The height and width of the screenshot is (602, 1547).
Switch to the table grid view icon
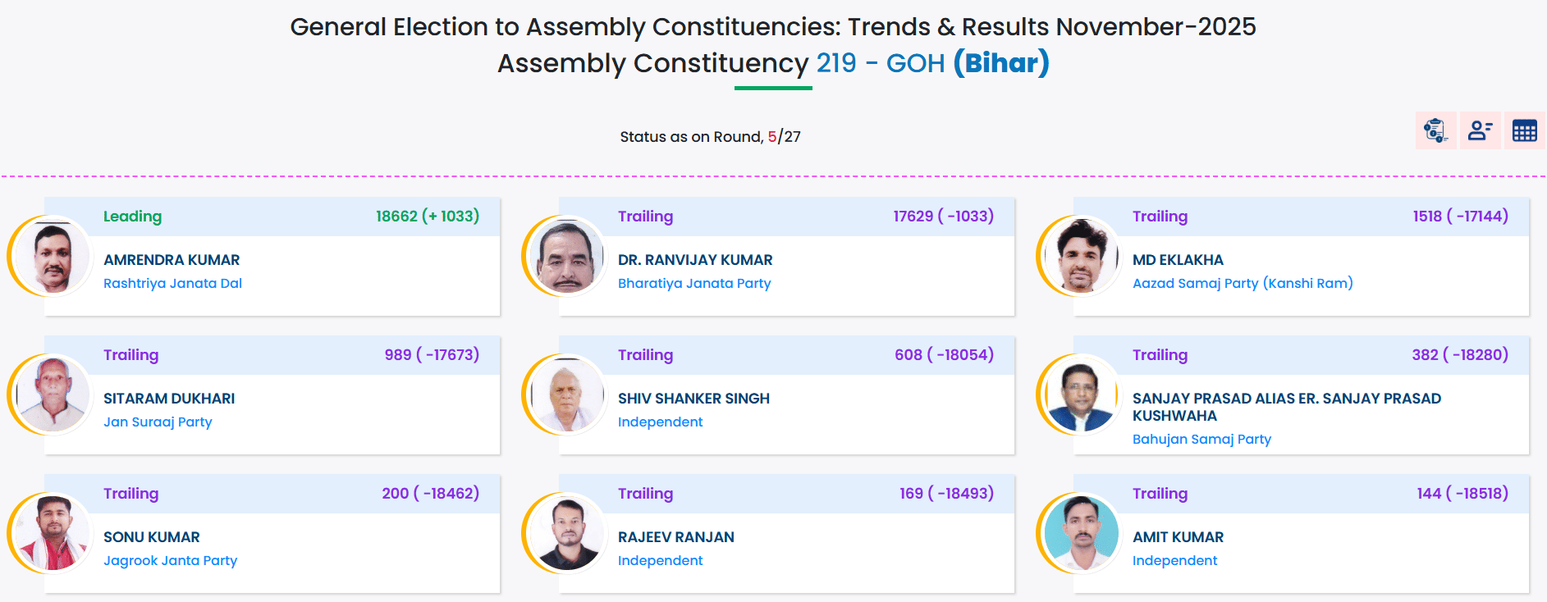pyautogui.click(x=1524, y=130)
